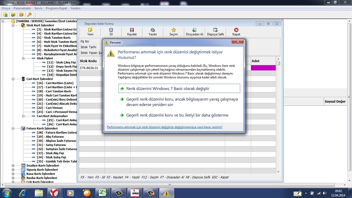Viewport: 352px width, 198px height.
Task: Click the Sil trash icon
Action: (x=111, y=30)
